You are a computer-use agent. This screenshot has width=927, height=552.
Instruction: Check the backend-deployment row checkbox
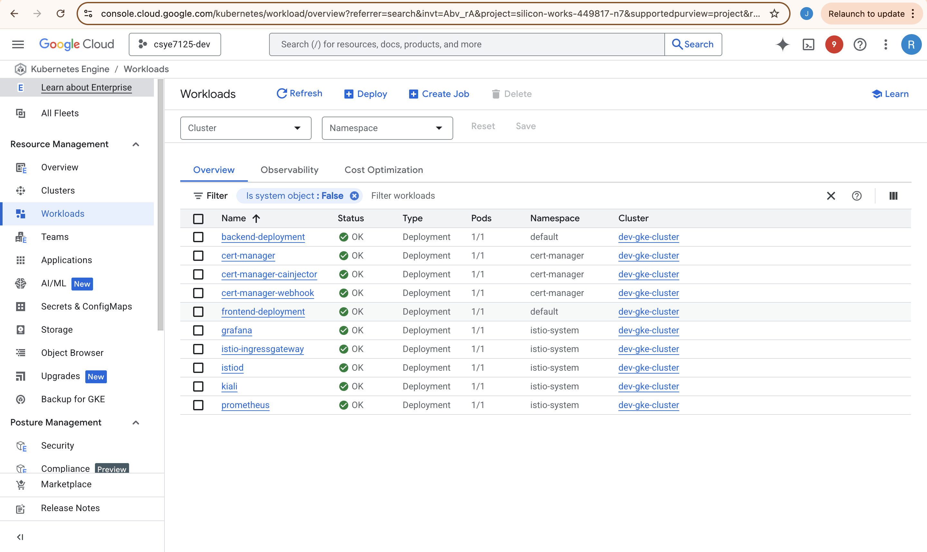pos(198,237)
